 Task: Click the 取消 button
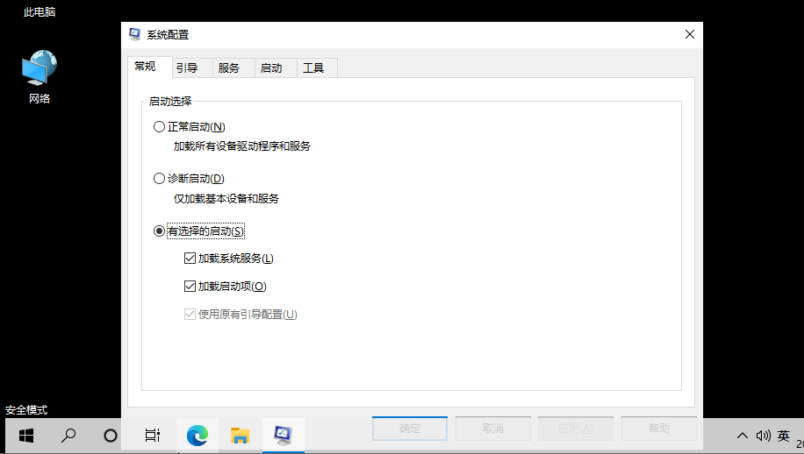coord(493,429)
